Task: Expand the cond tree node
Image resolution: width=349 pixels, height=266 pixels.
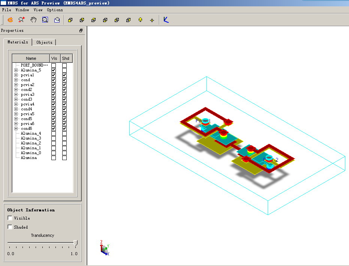Action: 16,80
